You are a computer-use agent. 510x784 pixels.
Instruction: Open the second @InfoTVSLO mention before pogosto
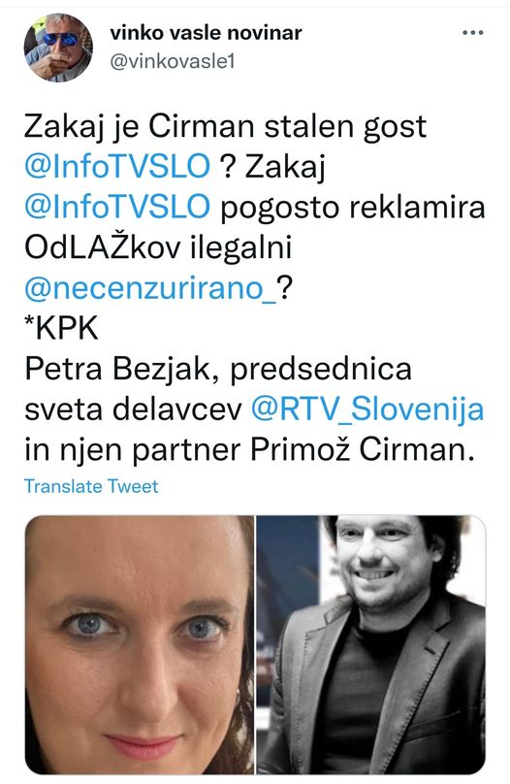(x=117, y=207)
